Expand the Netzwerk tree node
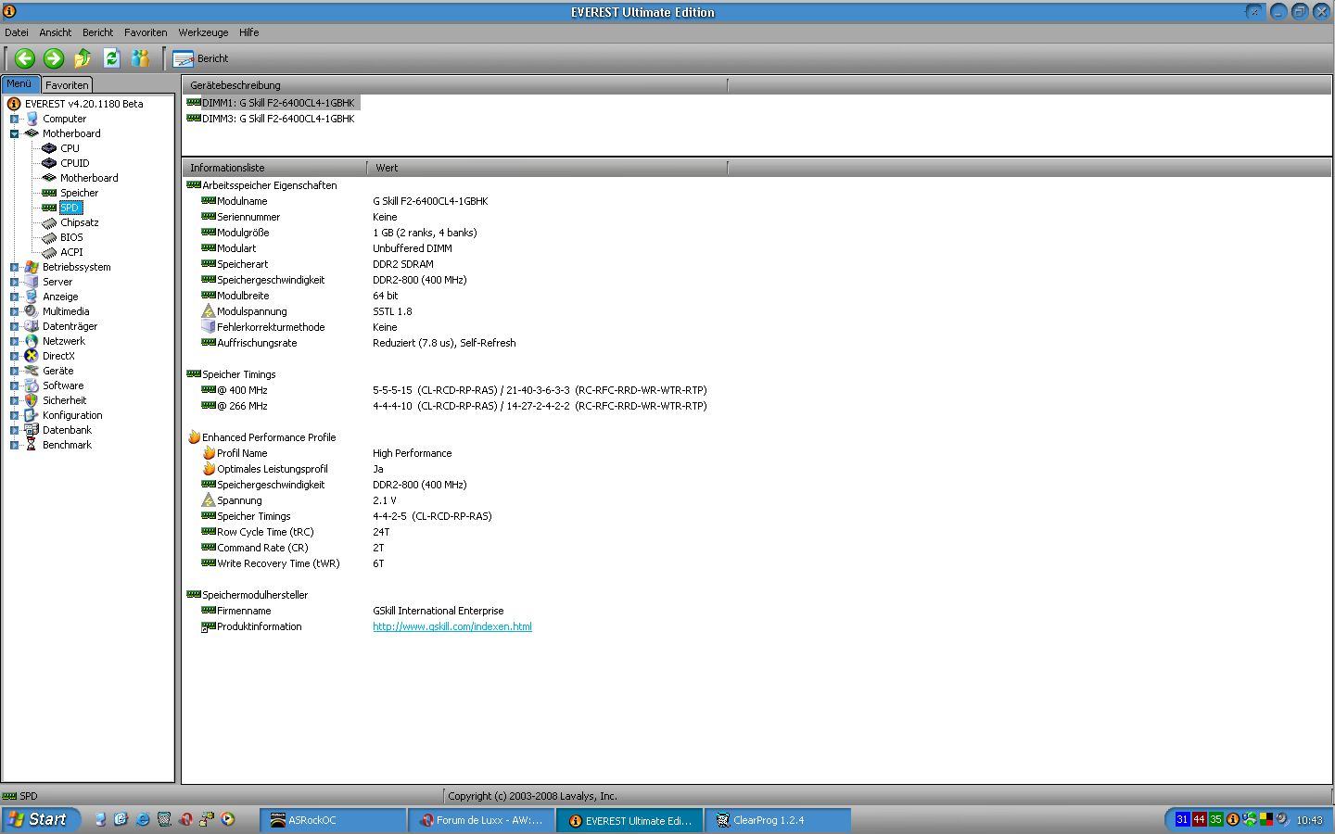 click(14, 341)
